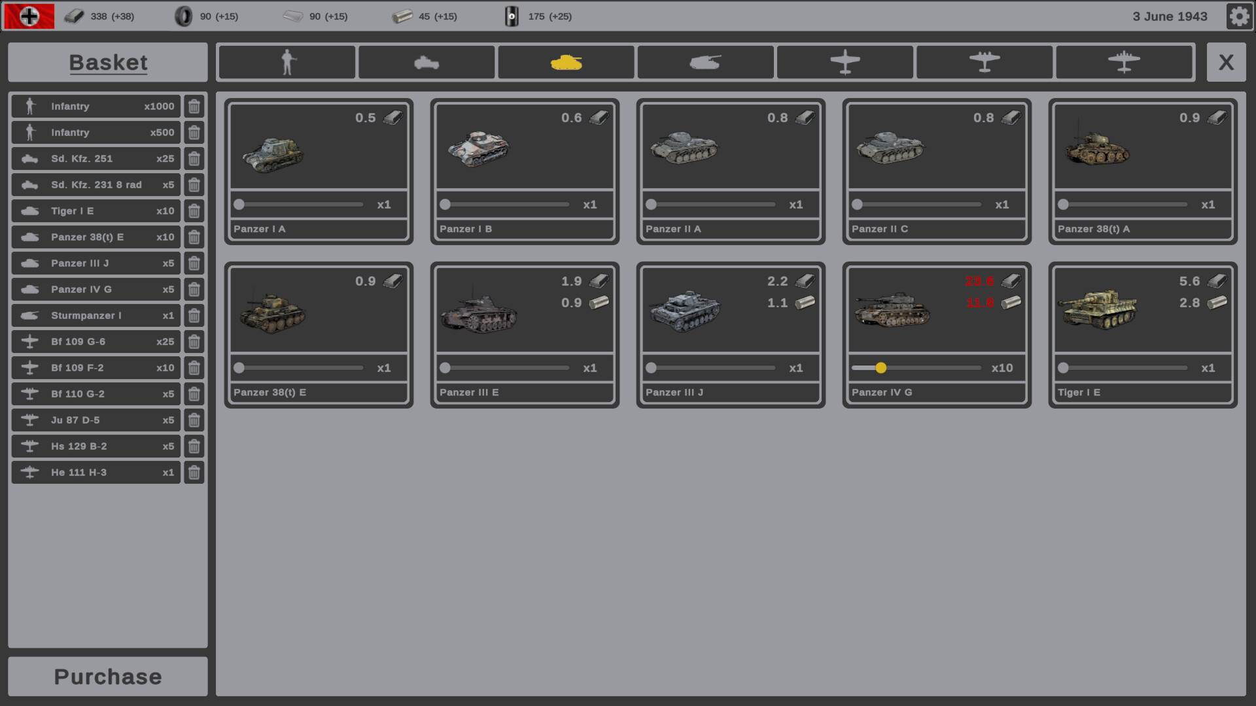Click the fuel barrel resource icon
The width and height of the screenshot is (1256, 706).
(512, 16)
